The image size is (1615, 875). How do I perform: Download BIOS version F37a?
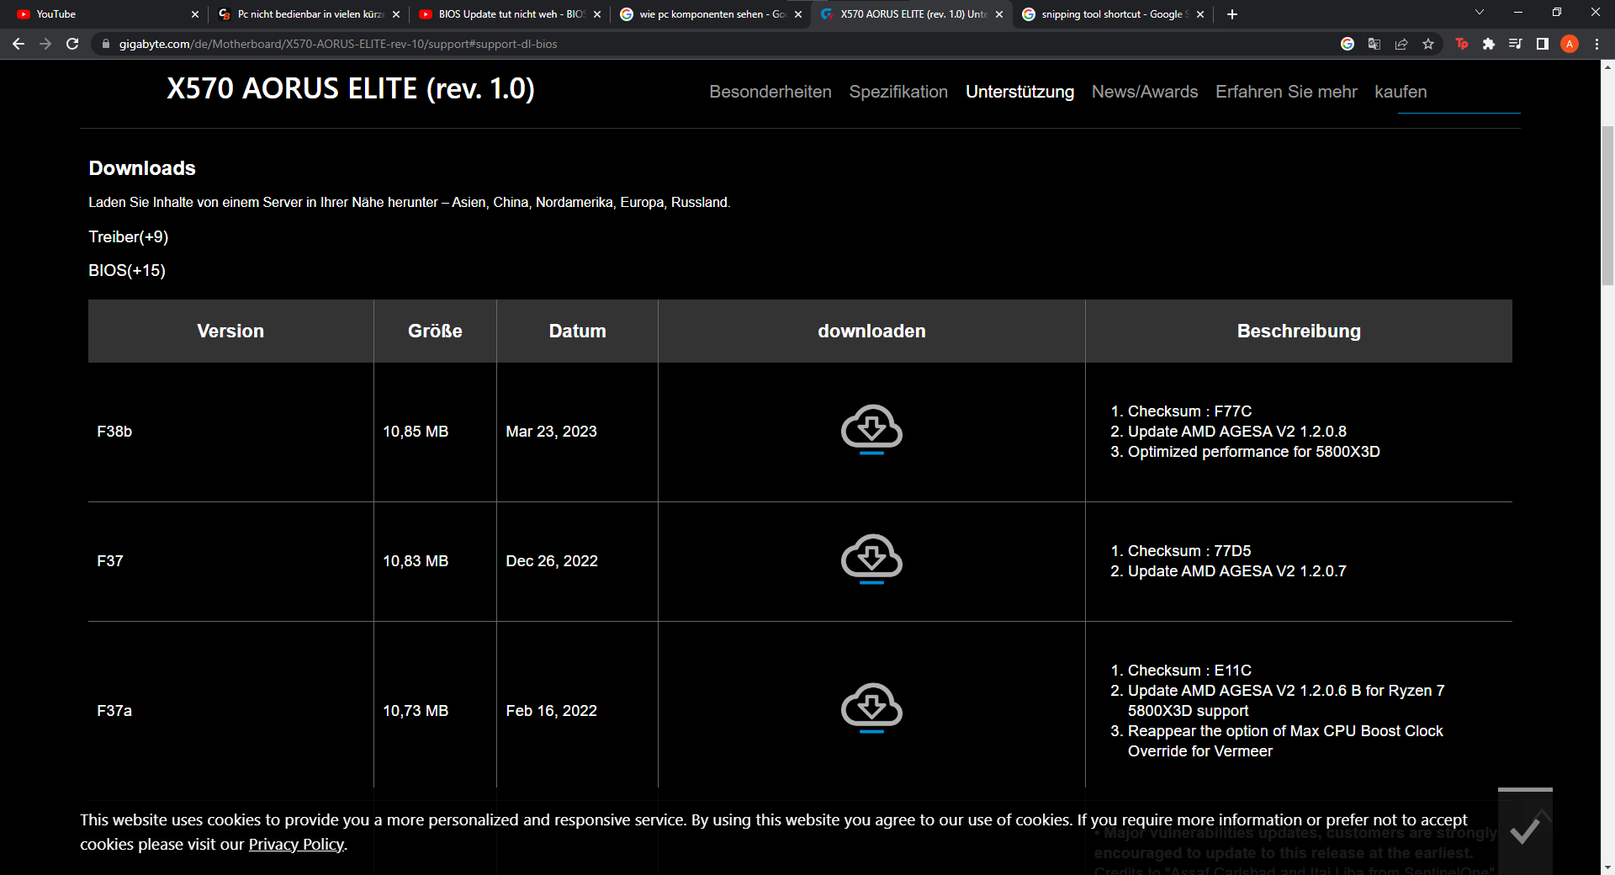click(871, 708)
